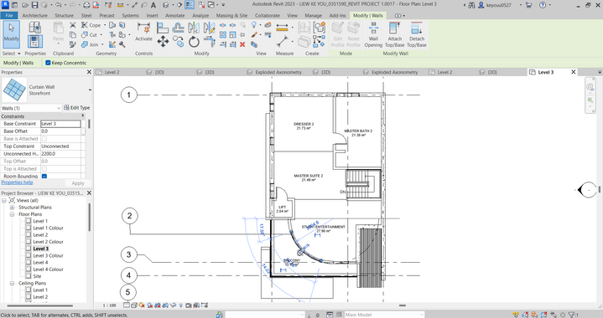Click the Cope geometry tool
Screen dimensions: 603x318
pos(91,25)
